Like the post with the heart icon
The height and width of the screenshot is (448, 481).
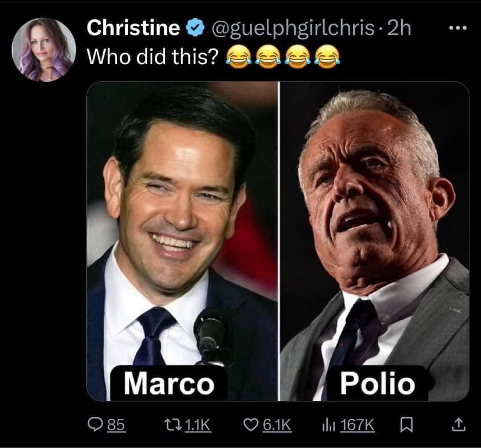253,425
